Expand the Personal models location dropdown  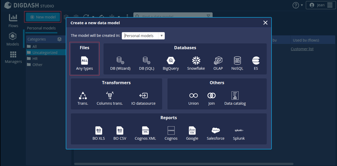tap(161, 36)
